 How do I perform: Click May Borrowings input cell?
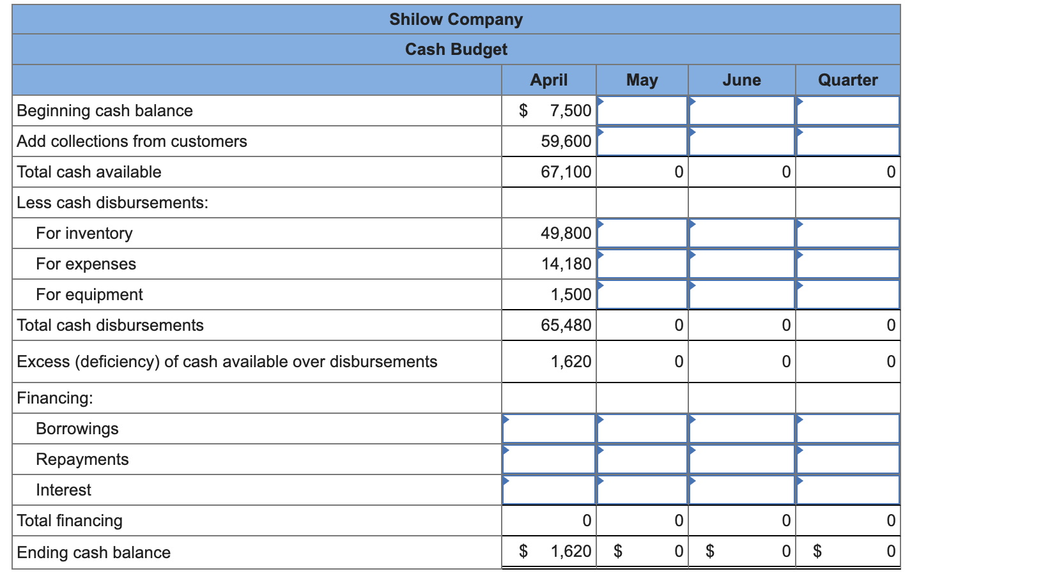[642, 428]
